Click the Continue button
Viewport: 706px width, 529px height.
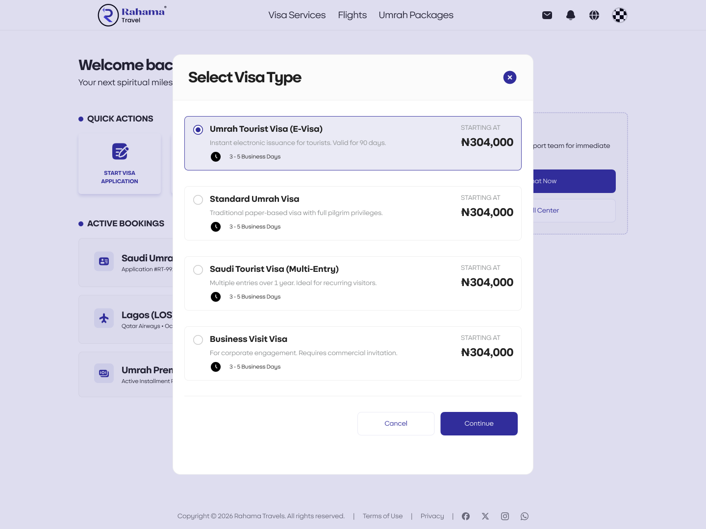tap(479, 424)
